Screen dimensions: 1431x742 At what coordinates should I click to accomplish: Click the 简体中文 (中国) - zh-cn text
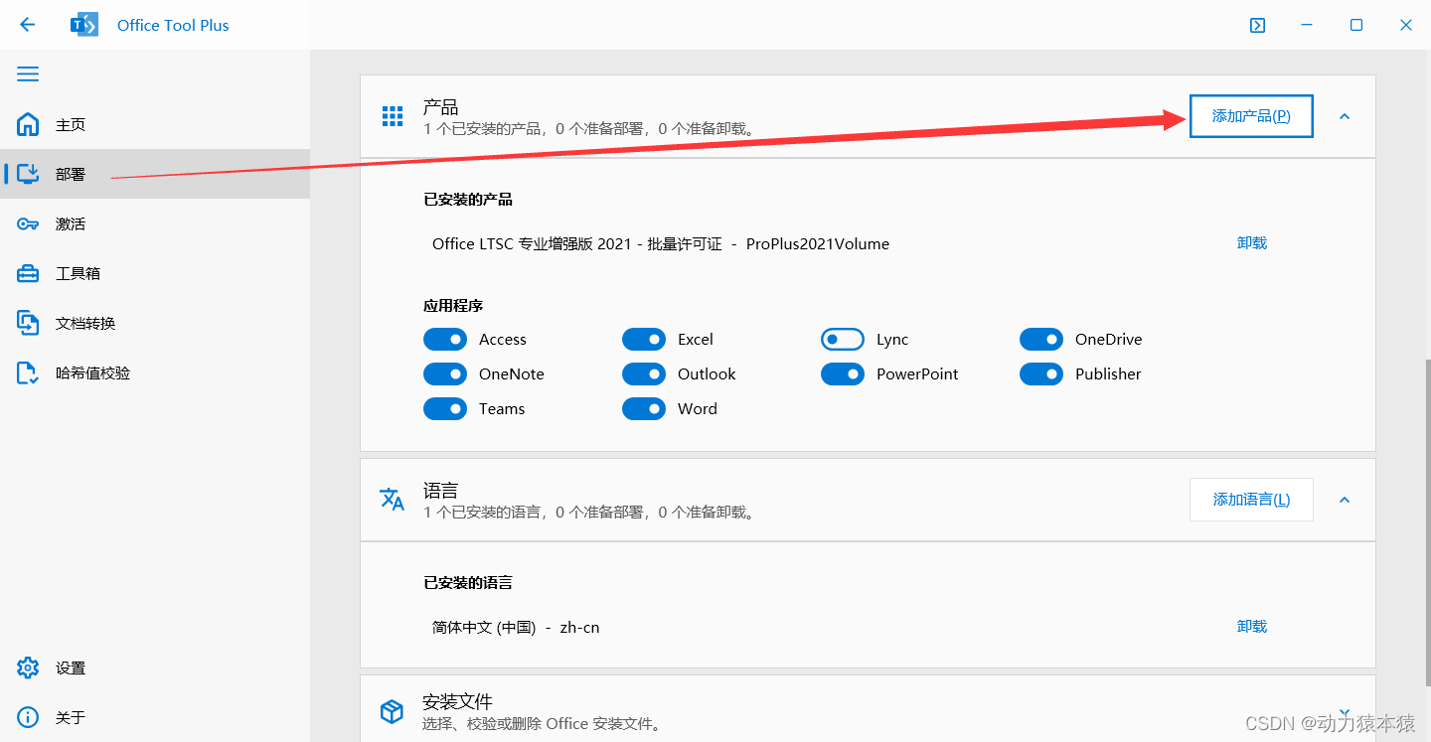(516, 627)
